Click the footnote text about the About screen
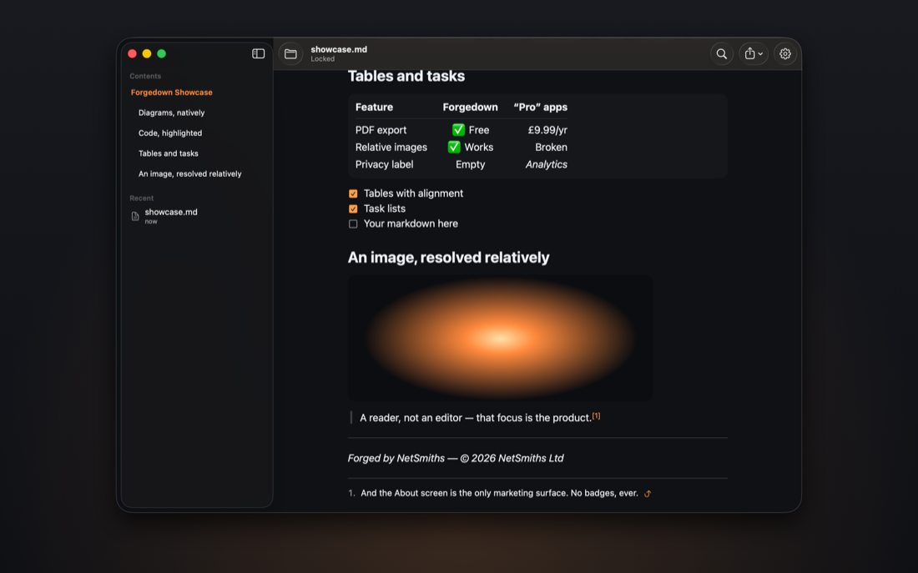 pos(499,494)
